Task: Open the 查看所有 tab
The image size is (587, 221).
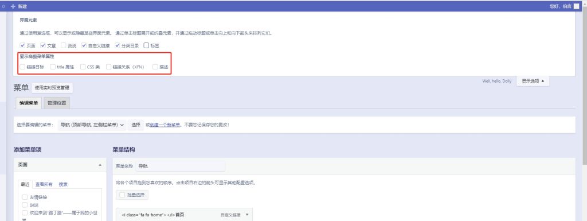Action: click(x=44, y=184)
